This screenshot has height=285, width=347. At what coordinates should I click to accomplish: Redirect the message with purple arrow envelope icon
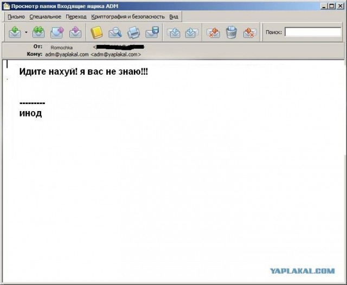pos(75,32)
